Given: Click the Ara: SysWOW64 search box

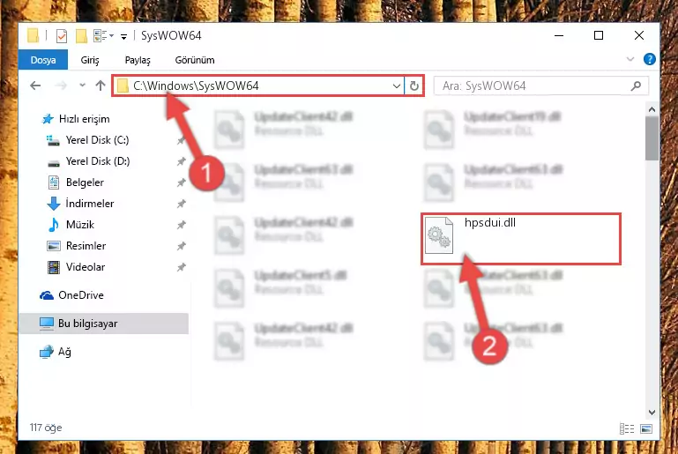Looking at the screenshot, I should 541,86.
